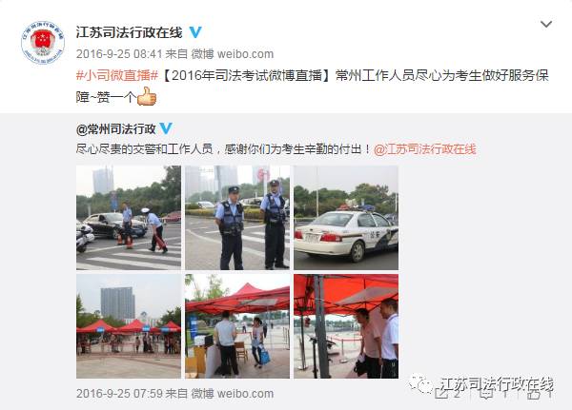Image resolution: width=572 pixels, height=410 pixels.
Task: View the white police car photo
Action: click(346, 218)
